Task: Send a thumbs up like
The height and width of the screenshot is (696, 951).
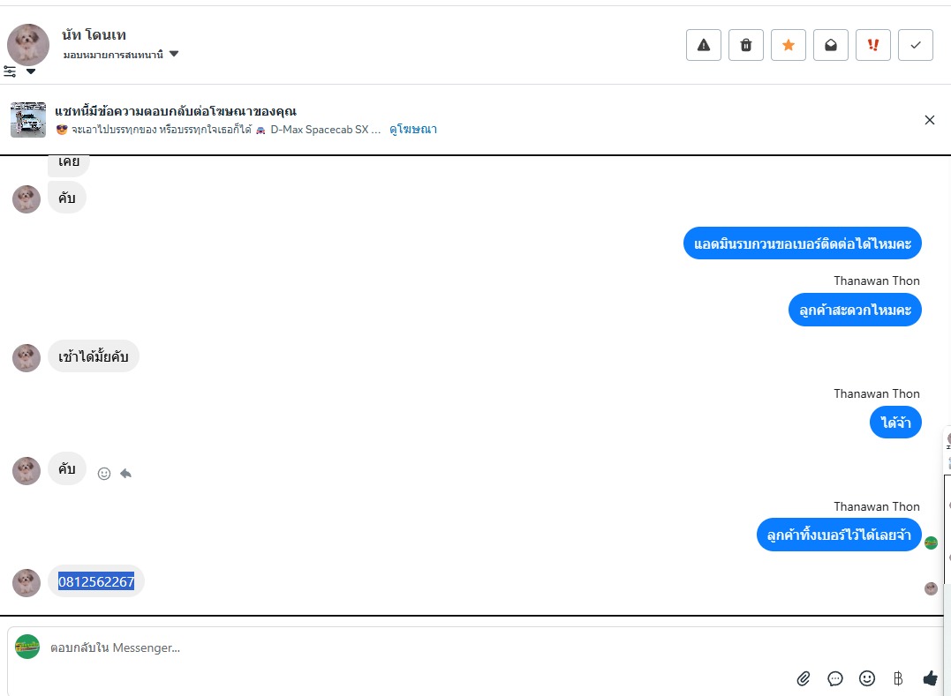Action: click(930, 678)
